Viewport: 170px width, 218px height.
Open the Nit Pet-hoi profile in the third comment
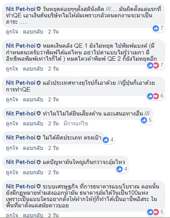pyautogui.click(x=21, y=83)
